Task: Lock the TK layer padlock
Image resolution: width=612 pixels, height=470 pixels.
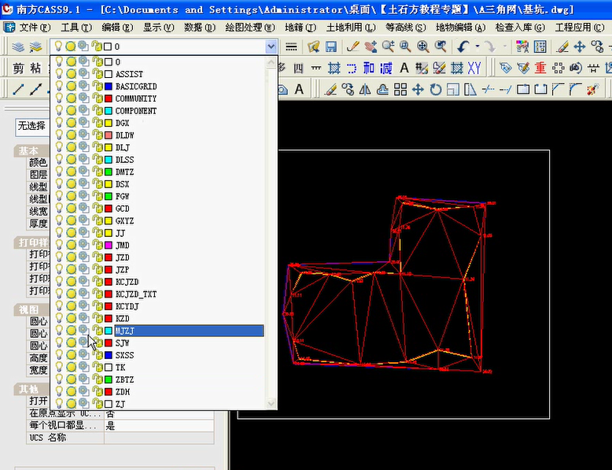Action: pos(97,367)
